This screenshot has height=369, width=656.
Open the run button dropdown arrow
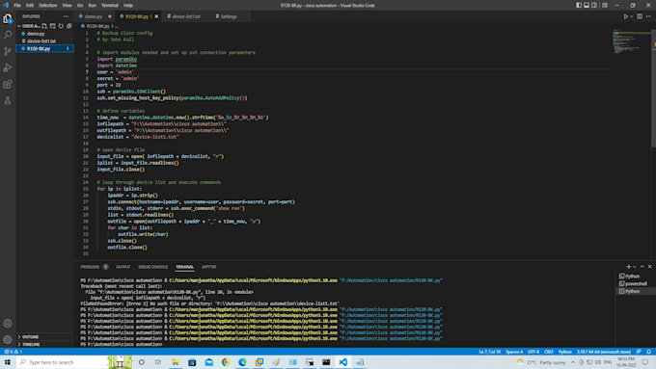pyautogui.click(x=631, y=16)
